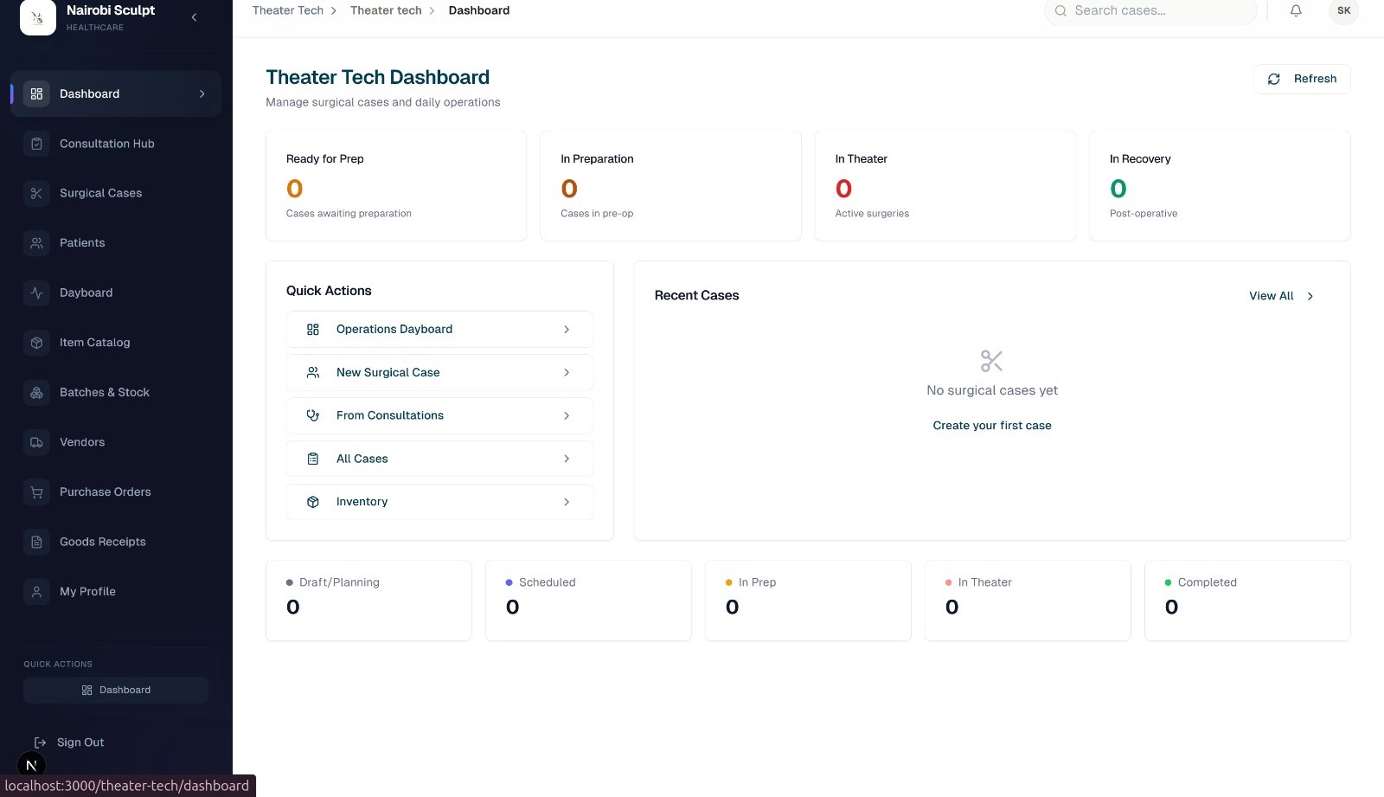This screenshot has height=797, width=1384.
Task: Select Dashboard in the breadcrumb trail
Action: point(478,10)
